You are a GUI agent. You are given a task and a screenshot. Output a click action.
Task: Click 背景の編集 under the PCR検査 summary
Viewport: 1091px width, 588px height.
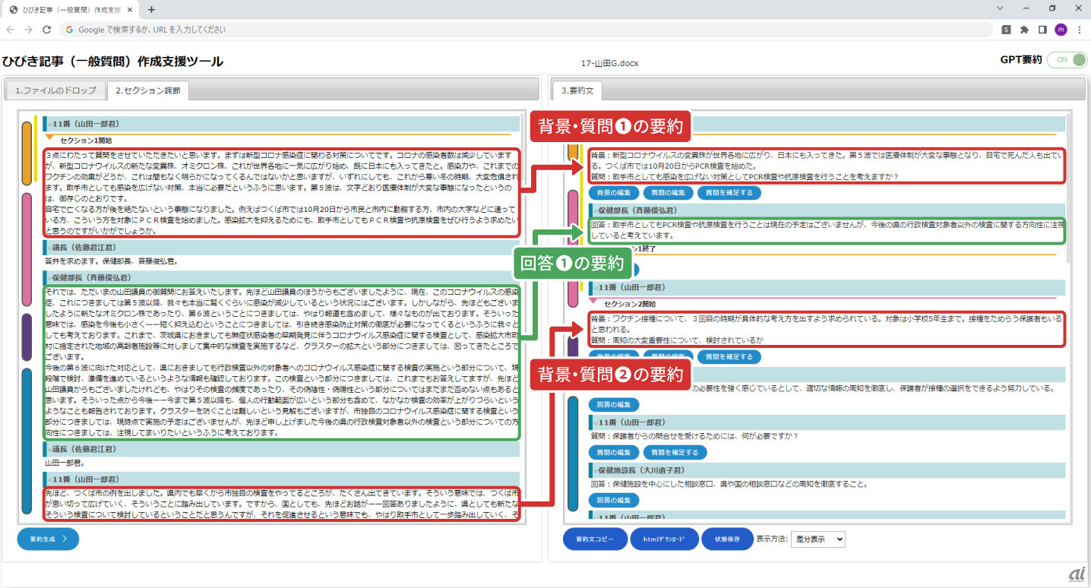[614, 193]
